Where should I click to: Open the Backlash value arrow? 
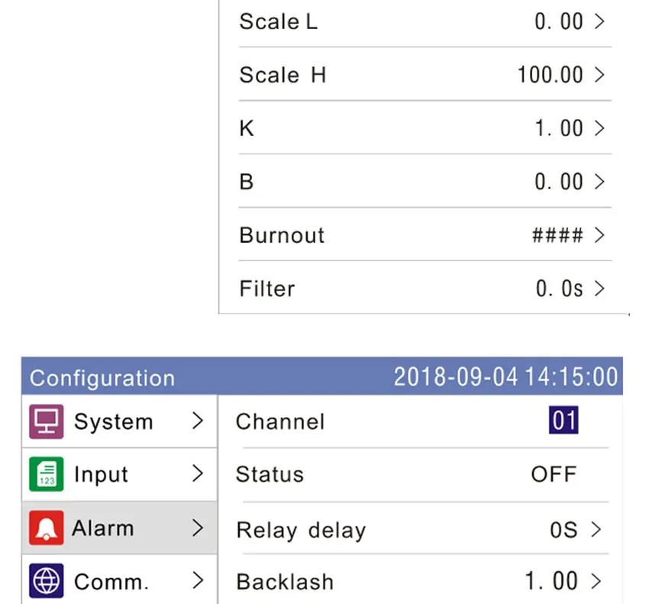(596, 581)
